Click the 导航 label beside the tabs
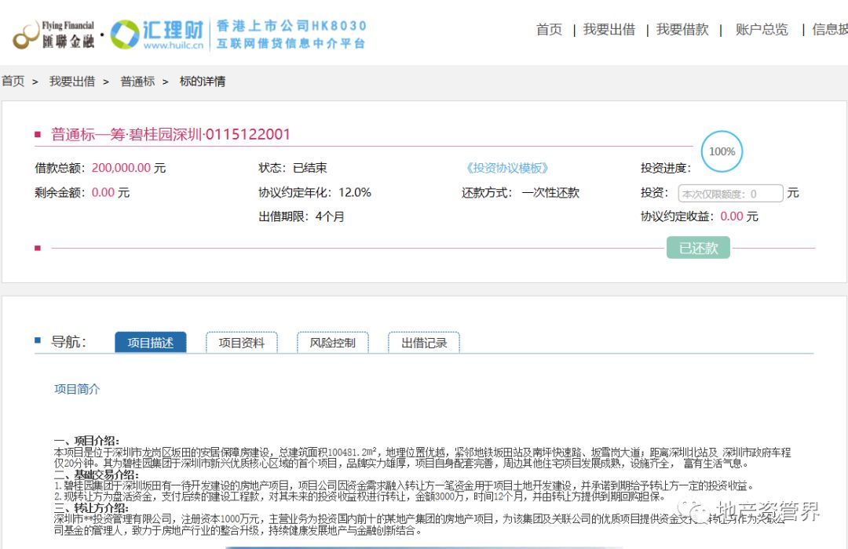 (68, 342)
